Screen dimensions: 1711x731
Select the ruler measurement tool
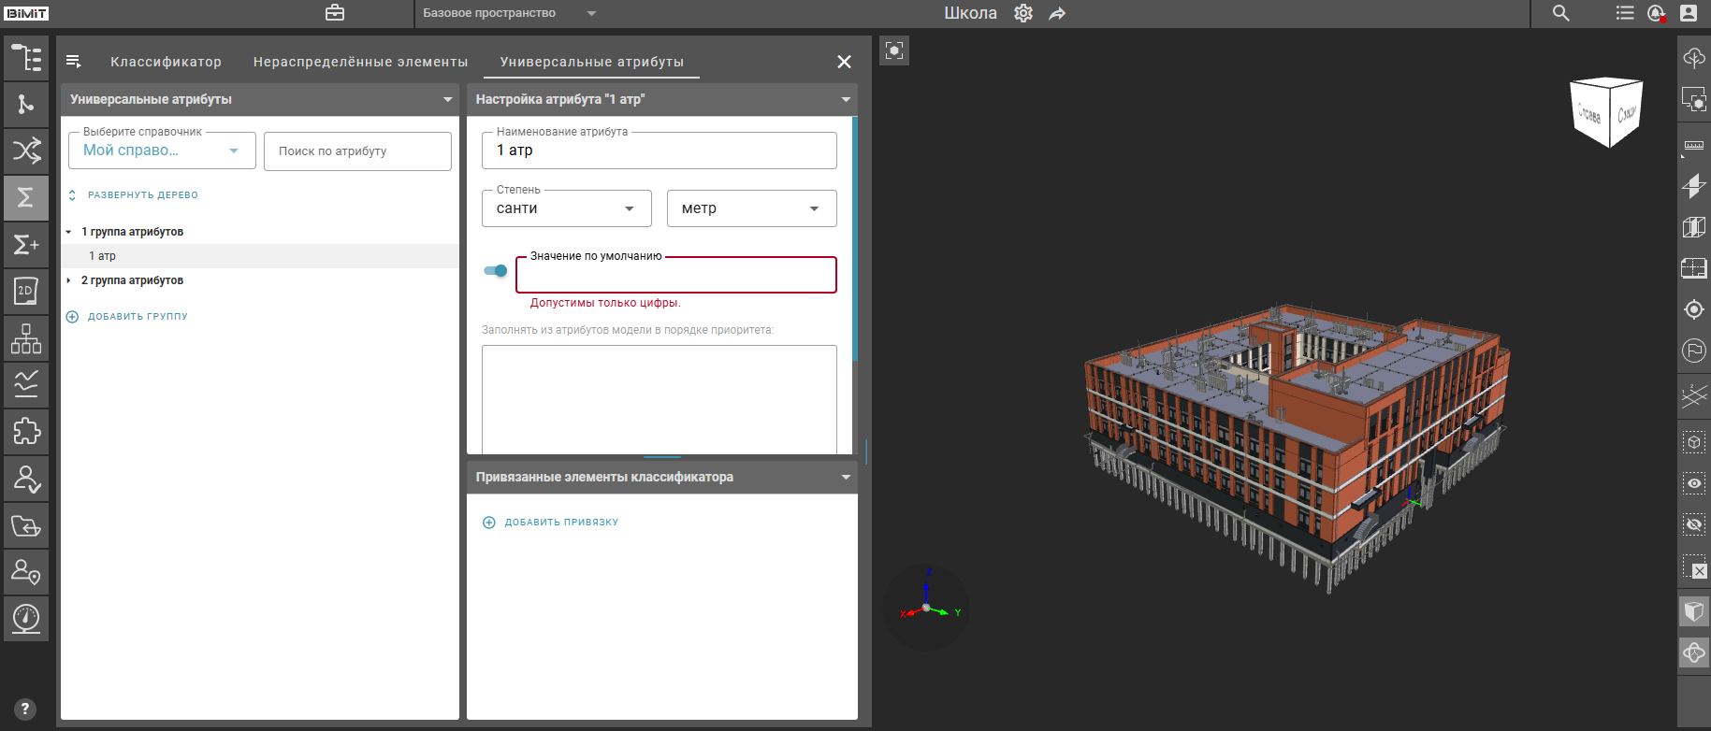click(1693, 146)
